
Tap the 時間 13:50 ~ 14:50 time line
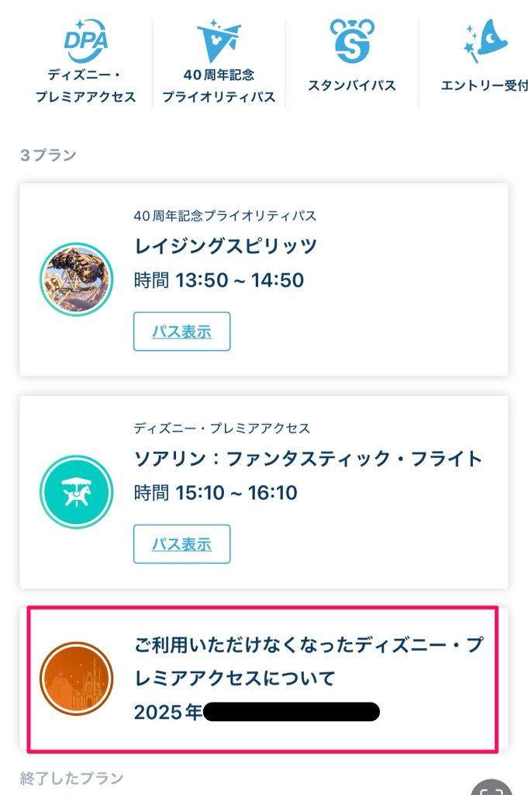[x=219, y=279]
